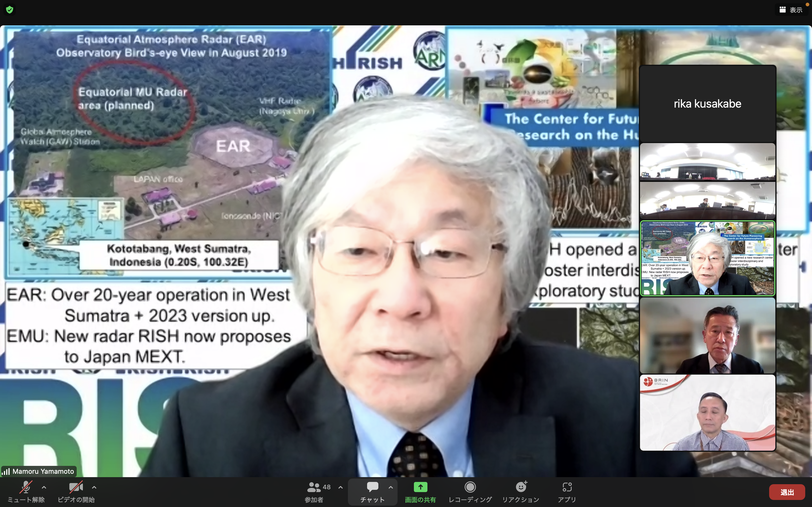
Task: Select the lower conference room video thumbnail
Action: 708,200
